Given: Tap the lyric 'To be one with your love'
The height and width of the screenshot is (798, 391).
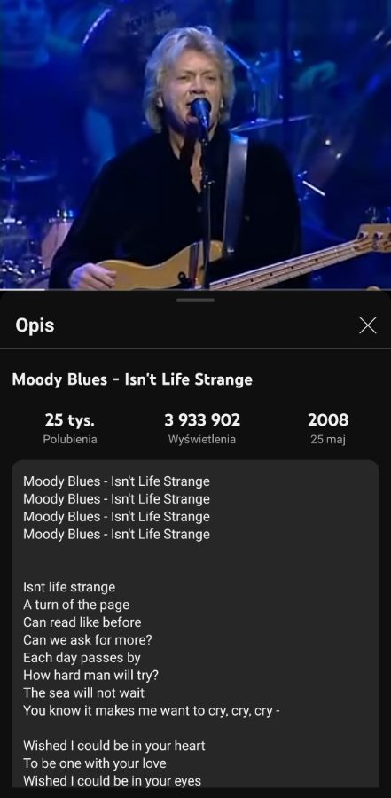Looking at the screenshot, I should coord(95,763).
